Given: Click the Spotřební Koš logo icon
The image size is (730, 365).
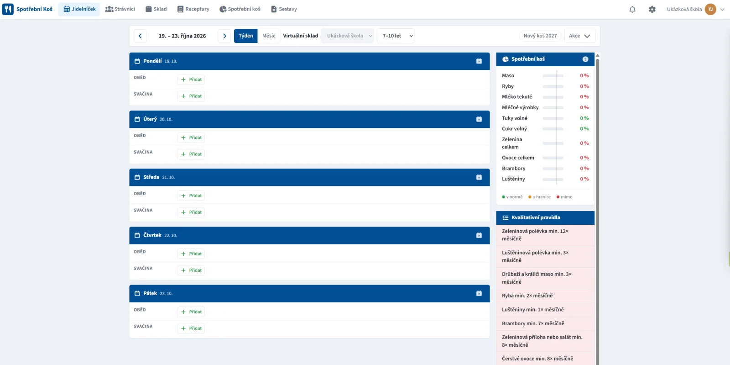Looking at the screenshot, I should (8, 9).
